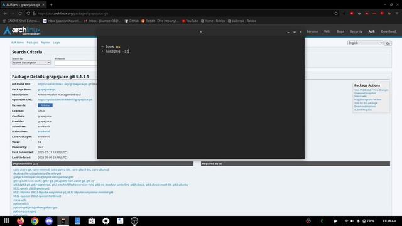
Task: Click the browser back arrow
Action: (6, 13)
